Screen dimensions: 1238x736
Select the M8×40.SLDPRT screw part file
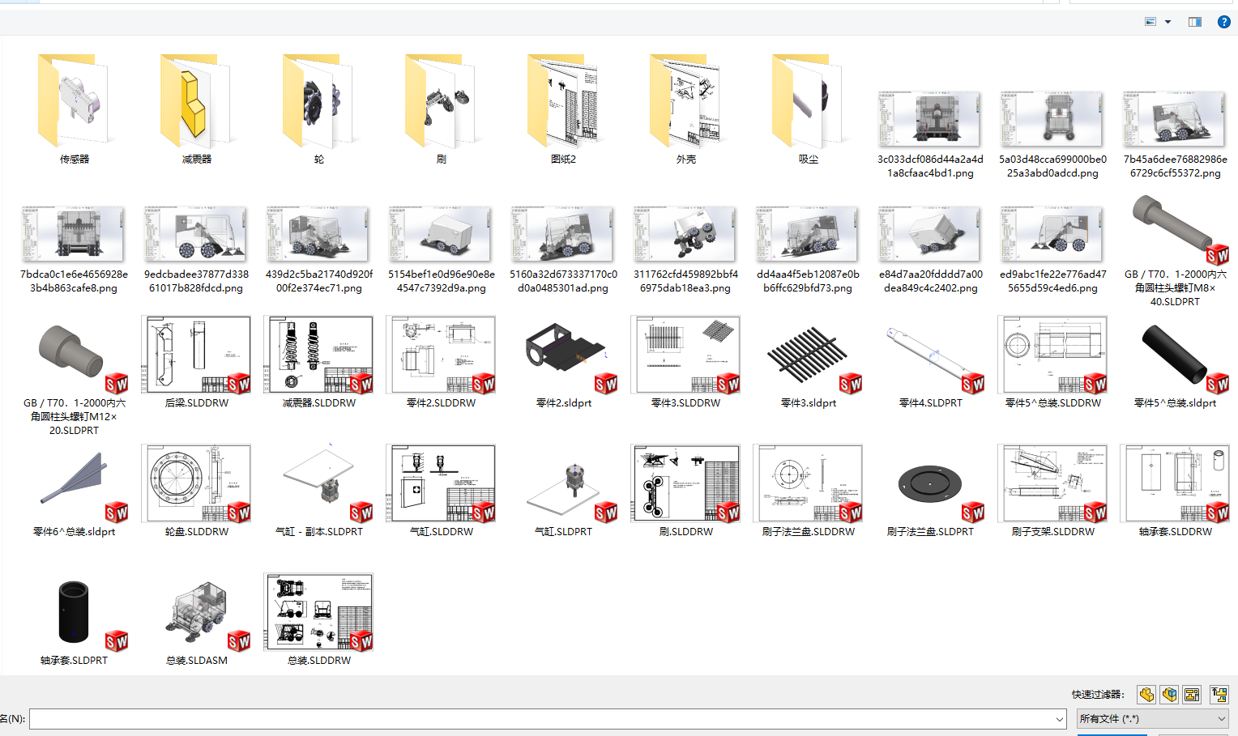(x=1175, y=249)
